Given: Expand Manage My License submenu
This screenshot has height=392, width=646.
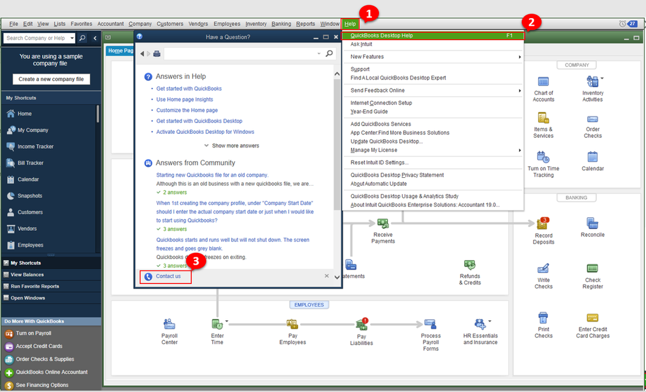Looking at the screenshot, I should coord(519,150).
